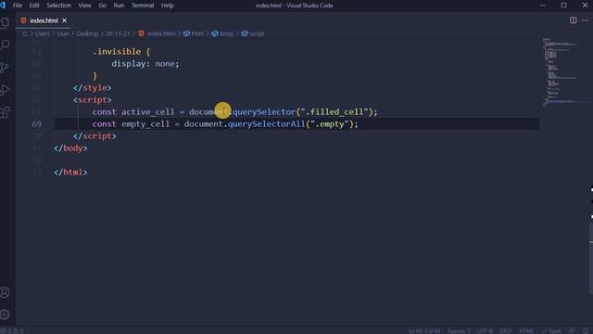The height and width of the screenshot is (334, 593).
Task: Click the code minimap overview
Action: (x=561, y=72)
